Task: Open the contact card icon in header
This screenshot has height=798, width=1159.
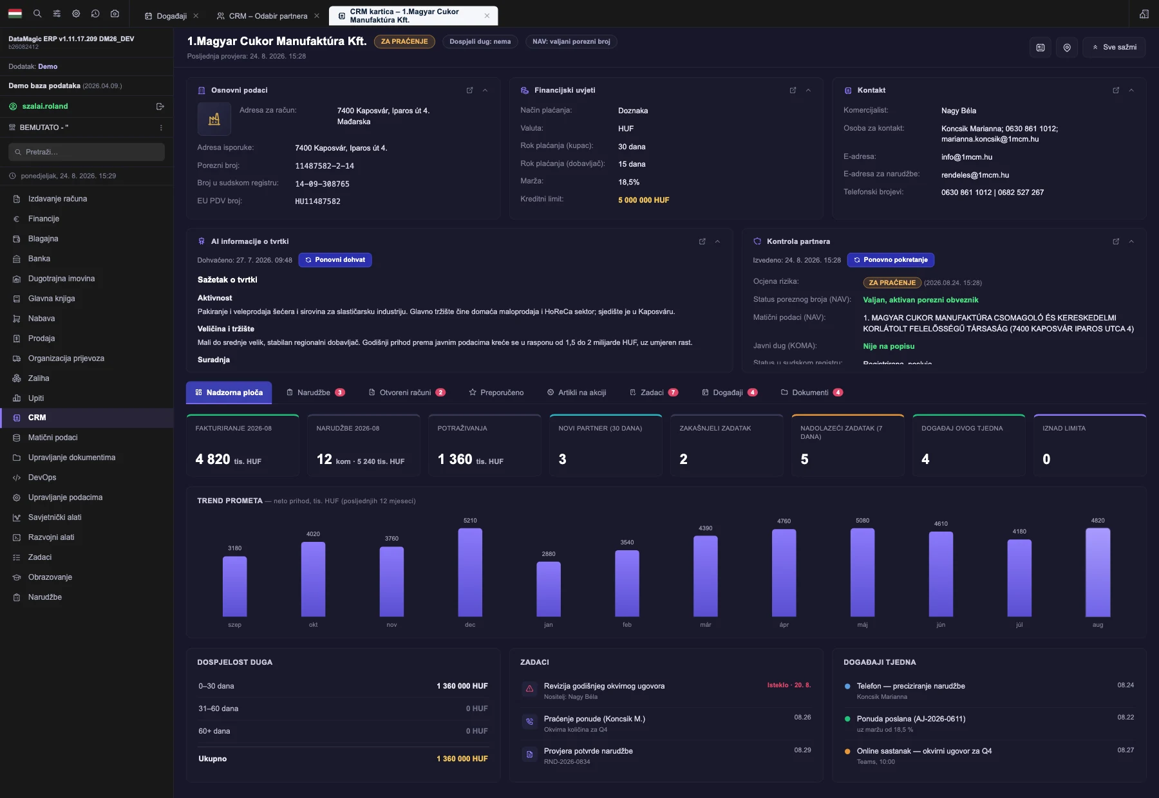Action: point(1041,47)
